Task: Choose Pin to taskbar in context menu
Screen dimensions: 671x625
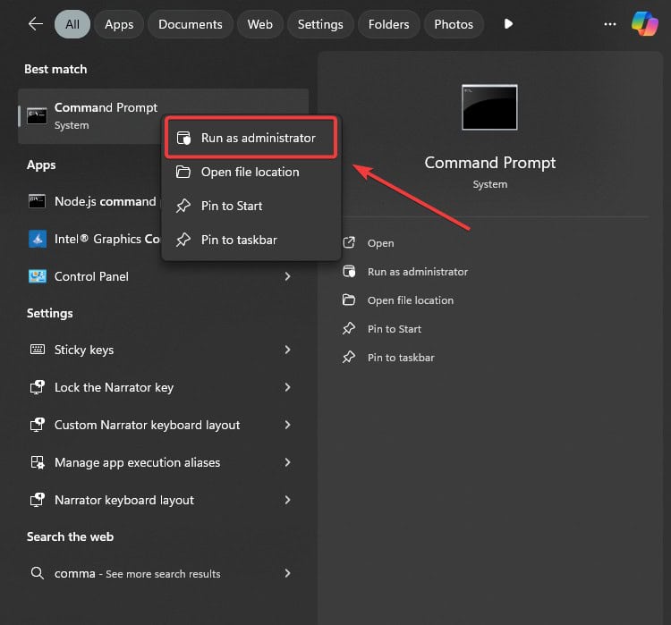Action: pyautogui.click(x=251, y=240)
